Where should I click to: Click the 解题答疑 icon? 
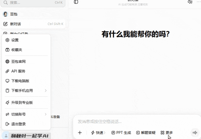[x=138, y=133]
